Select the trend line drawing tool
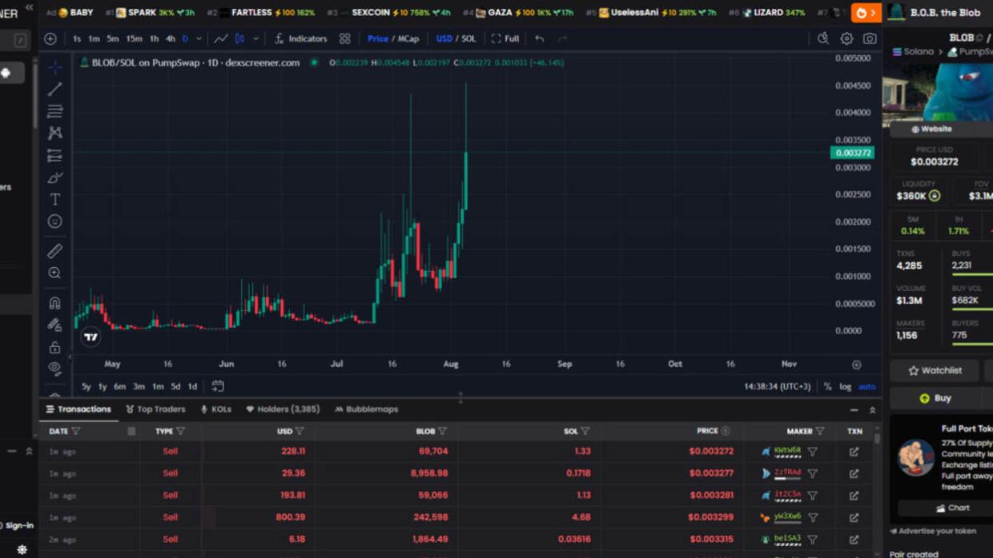993x558 pixels. [x=54, y=90]
